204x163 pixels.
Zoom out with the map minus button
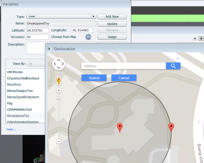tap(59, 141)
